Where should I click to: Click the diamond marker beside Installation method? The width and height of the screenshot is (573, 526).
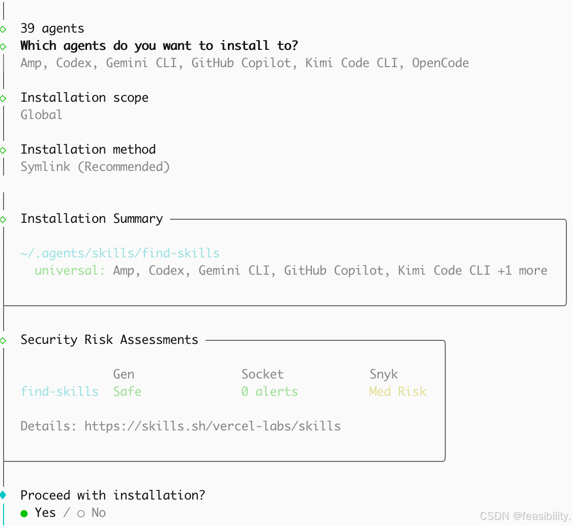coord(3,150)
